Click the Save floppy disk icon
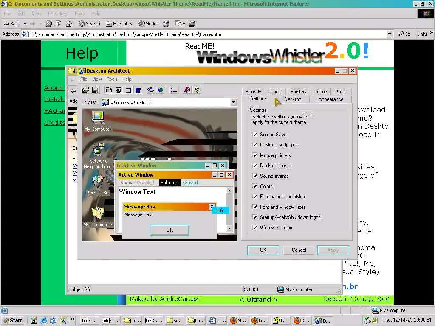Screen dimensions: 435x326 95,90
